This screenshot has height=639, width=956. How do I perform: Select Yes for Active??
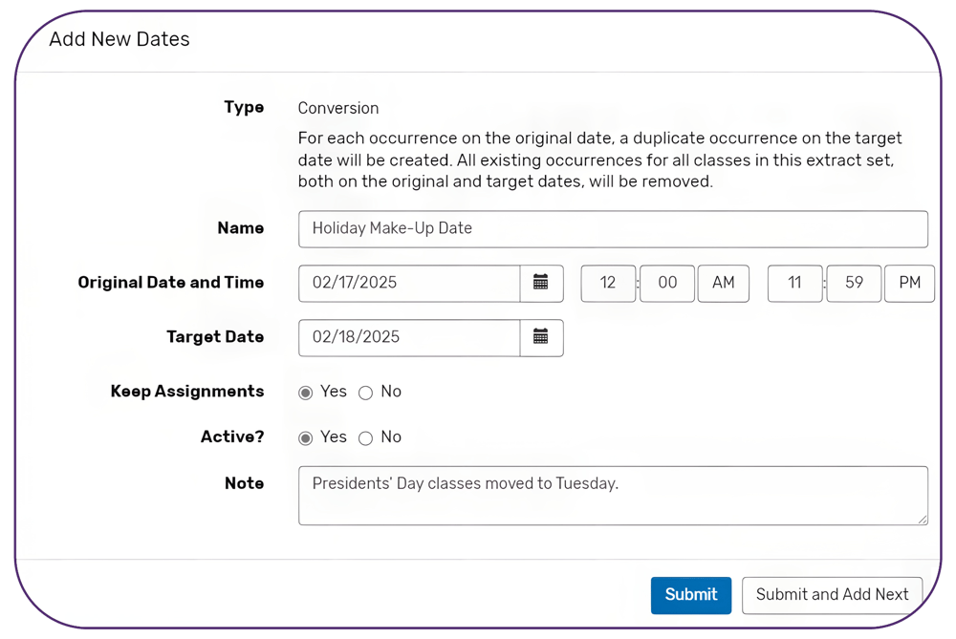tap(306, 438)
